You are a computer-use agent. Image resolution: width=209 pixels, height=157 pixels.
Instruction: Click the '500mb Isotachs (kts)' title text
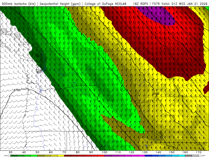[x=19, y=4]
